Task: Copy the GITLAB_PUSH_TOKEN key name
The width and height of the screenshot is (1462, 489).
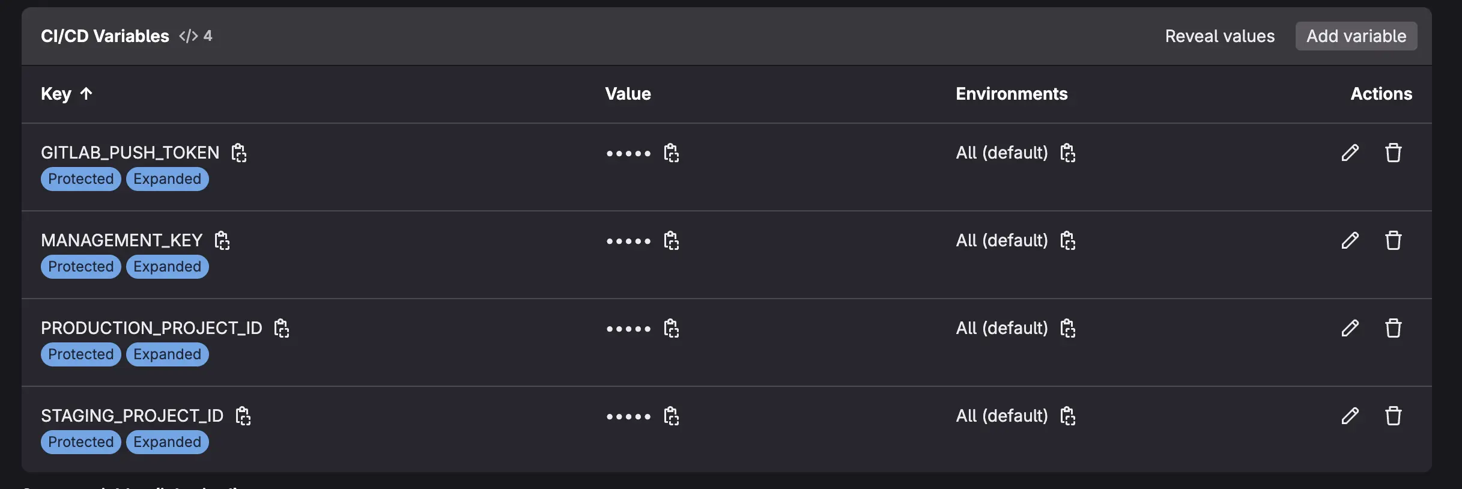Action: pos(239,153)
